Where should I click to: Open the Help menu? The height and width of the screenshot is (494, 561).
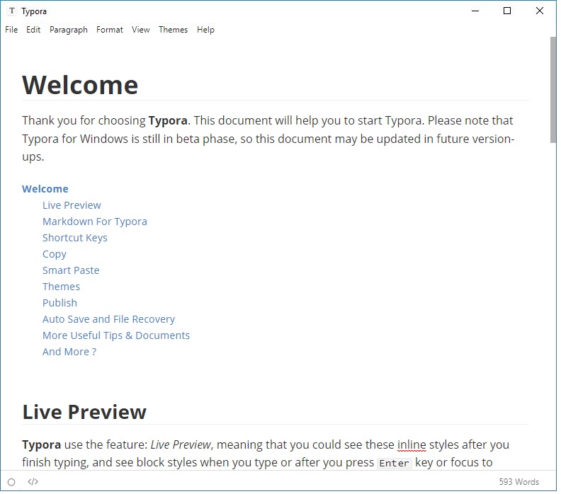pyautogui.click(x=207, y=30)
